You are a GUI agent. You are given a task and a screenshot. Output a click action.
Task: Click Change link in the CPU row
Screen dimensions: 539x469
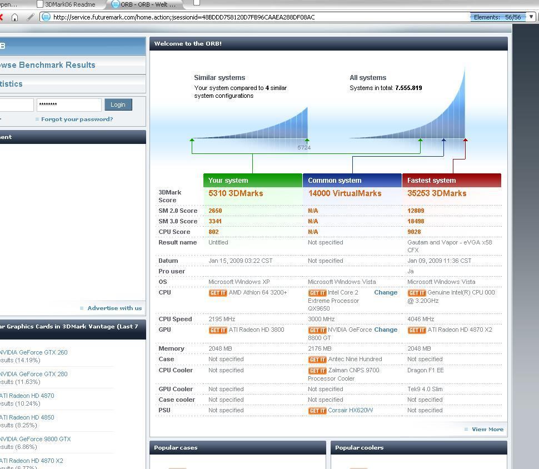(386, 292)
